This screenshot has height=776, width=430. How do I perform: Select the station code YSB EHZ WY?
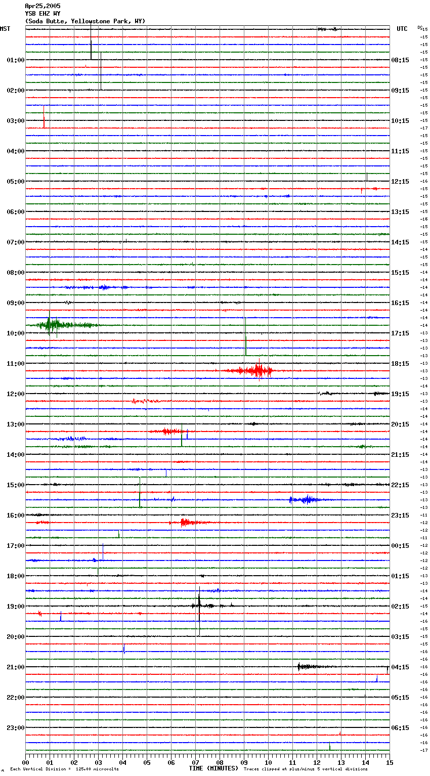click(42, 14)
